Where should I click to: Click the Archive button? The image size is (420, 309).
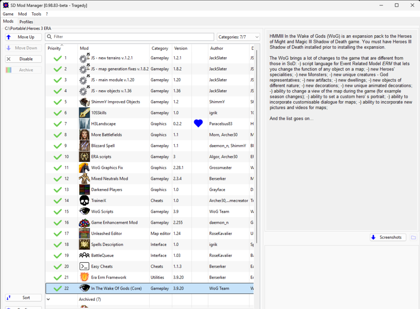23,70
